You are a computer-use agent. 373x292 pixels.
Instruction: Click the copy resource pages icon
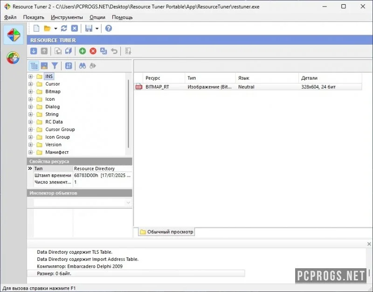point(58,51)
